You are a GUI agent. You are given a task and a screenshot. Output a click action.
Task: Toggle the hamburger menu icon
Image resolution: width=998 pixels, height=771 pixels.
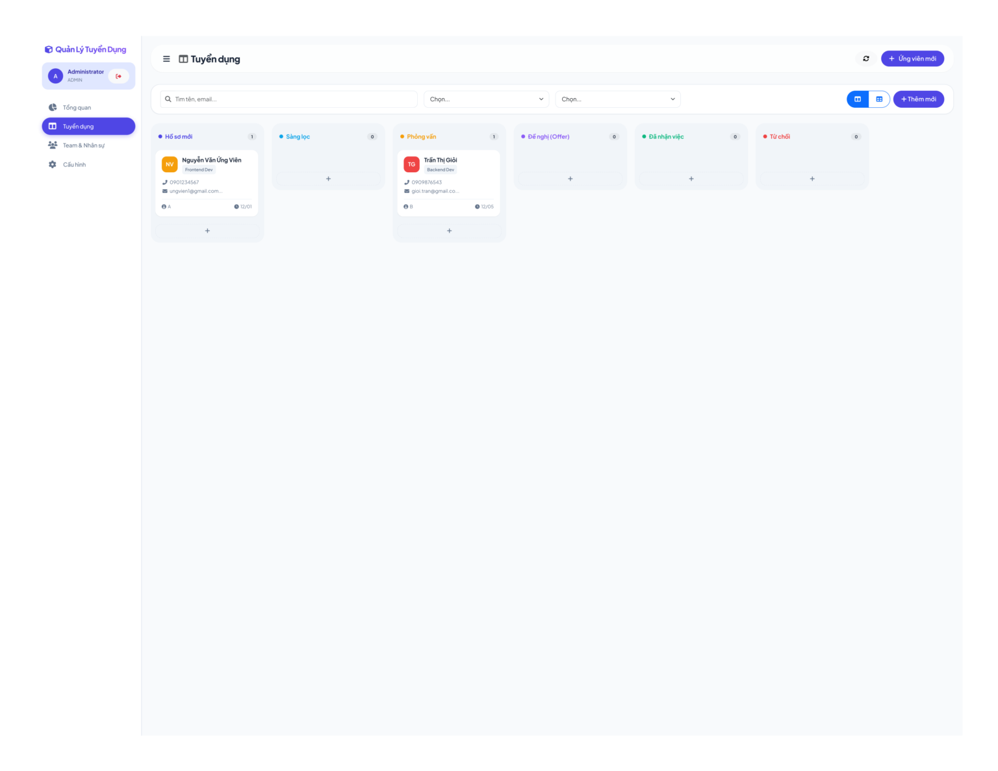(166, 59)
